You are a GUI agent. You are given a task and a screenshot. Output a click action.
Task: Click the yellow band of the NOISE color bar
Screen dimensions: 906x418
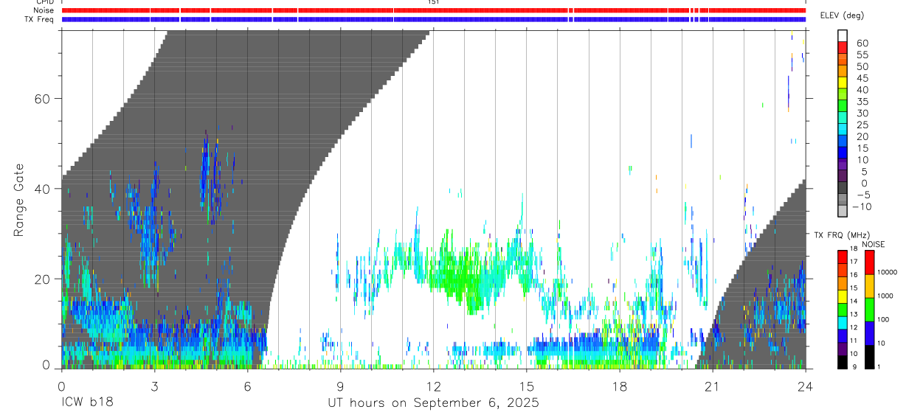(869, 285)
